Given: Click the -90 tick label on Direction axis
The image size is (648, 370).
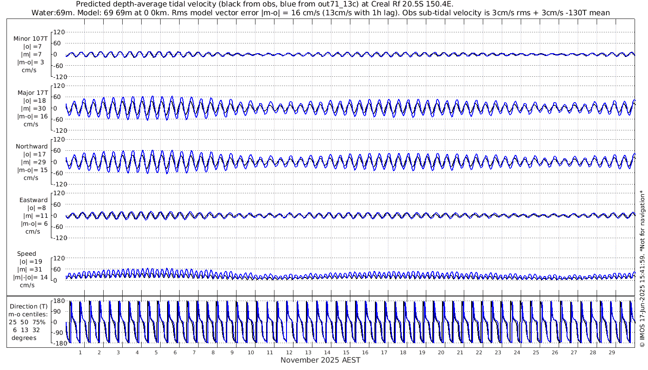Looking at the screenshot, I should [x=58, y=333].
